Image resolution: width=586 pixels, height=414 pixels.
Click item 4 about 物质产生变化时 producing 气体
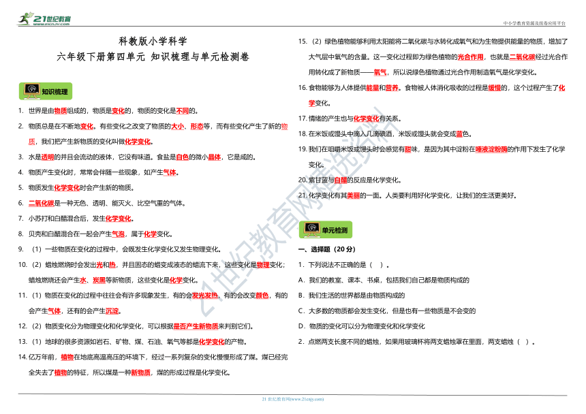[99, 172]
